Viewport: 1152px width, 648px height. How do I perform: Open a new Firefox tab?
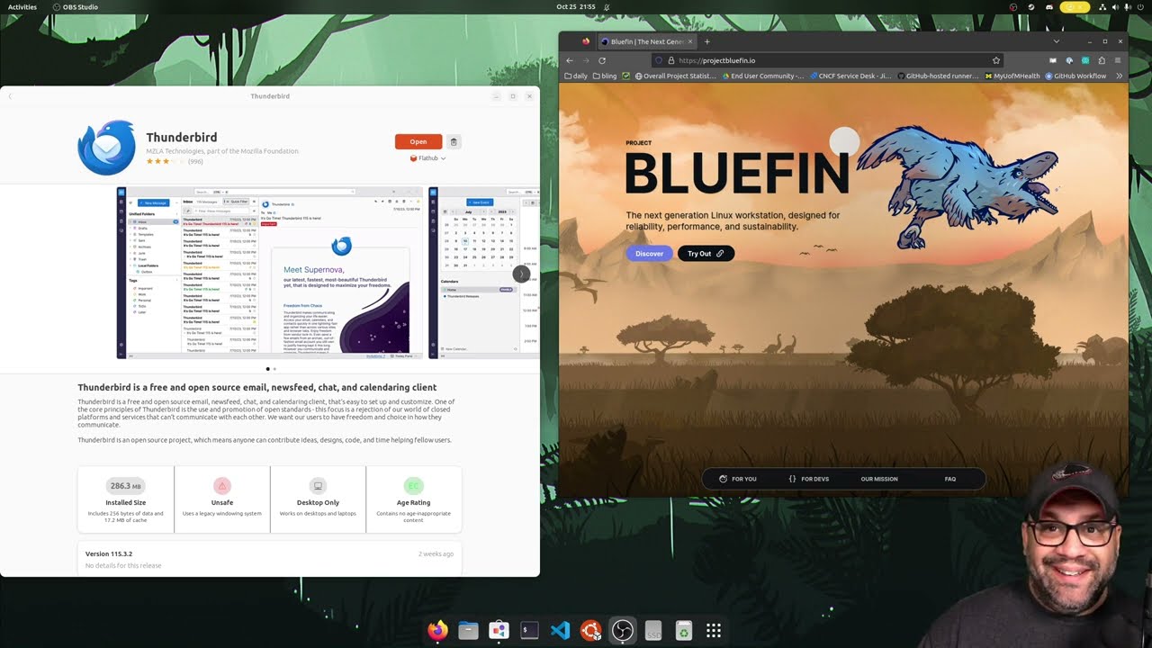(x=706, y=41)
